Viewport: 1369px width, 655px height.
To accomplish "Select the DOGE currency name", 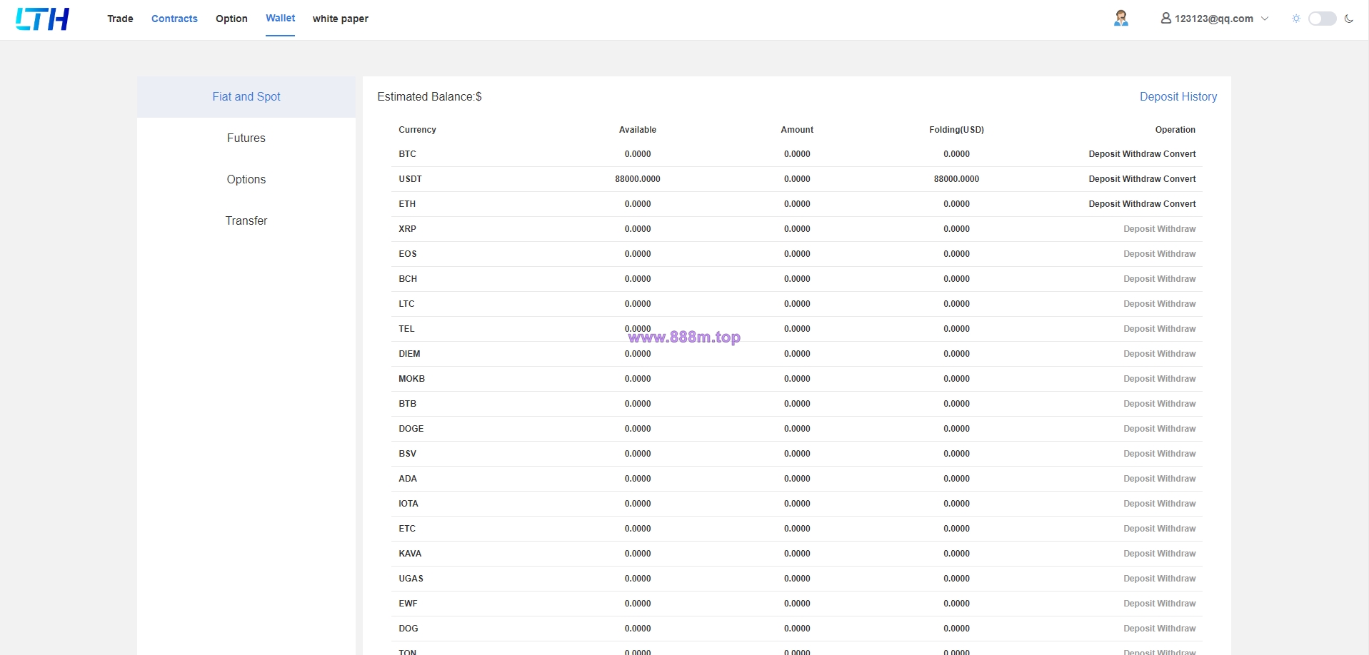I will click(411, 429).
